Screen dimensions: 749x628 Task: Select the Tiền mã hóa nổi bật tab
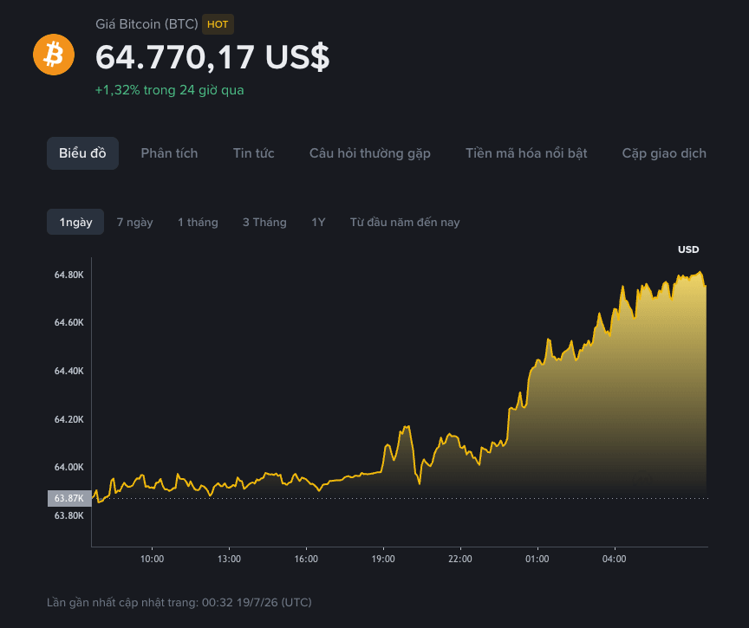[x=526, y=153]
